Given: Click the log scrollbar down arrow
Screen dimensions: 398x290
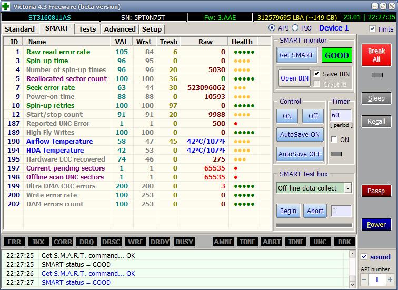Looking at the screenshot, I should tap(352, 285).
